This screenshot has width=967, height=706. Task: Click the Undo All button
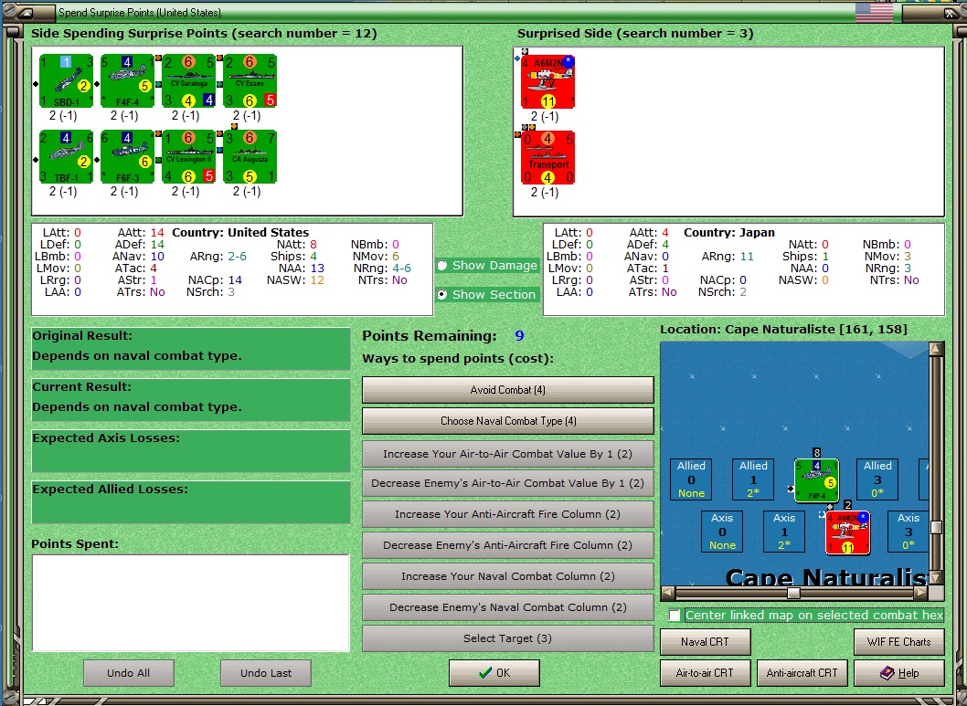(128, 673)
